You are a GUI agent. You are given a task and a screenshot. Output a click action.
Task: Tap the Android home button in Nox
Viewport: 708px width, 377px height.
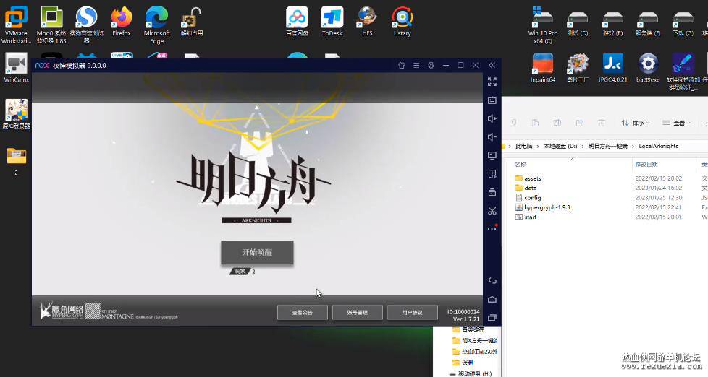(492, 299)
